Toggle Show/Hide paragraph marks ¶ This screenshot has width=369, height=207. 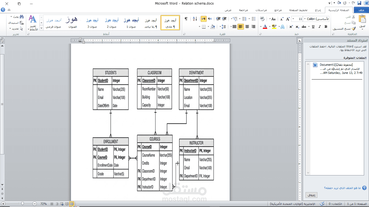pyautogui.click(x=186, y=19)
